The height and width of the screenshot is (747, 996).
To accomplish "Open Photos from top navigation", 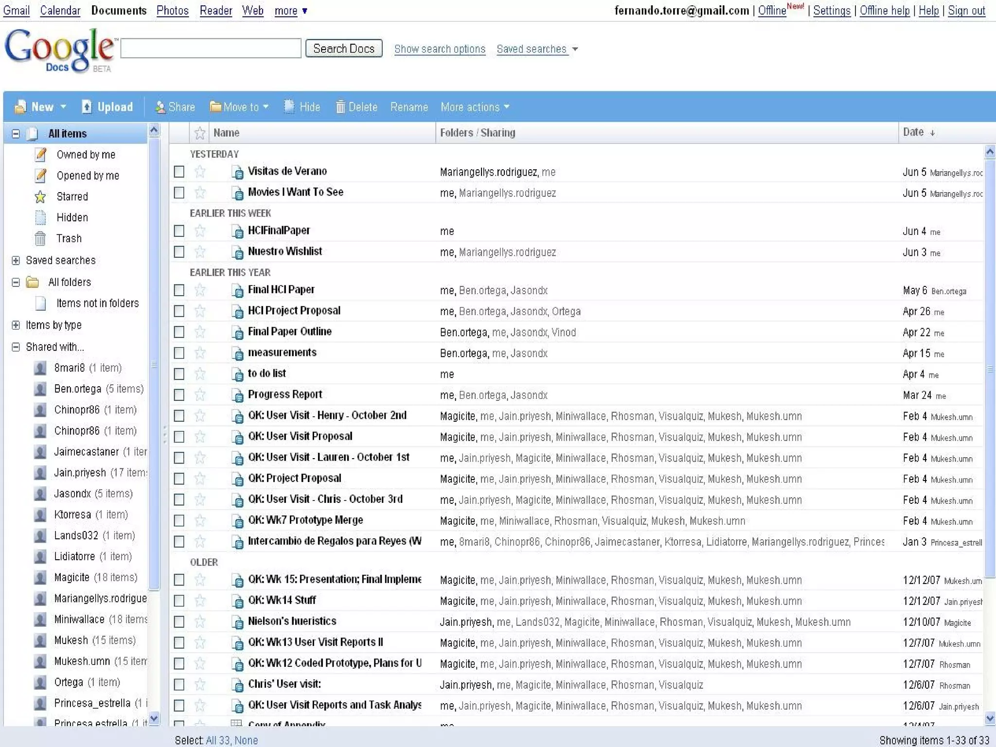I will pos(173,11).
